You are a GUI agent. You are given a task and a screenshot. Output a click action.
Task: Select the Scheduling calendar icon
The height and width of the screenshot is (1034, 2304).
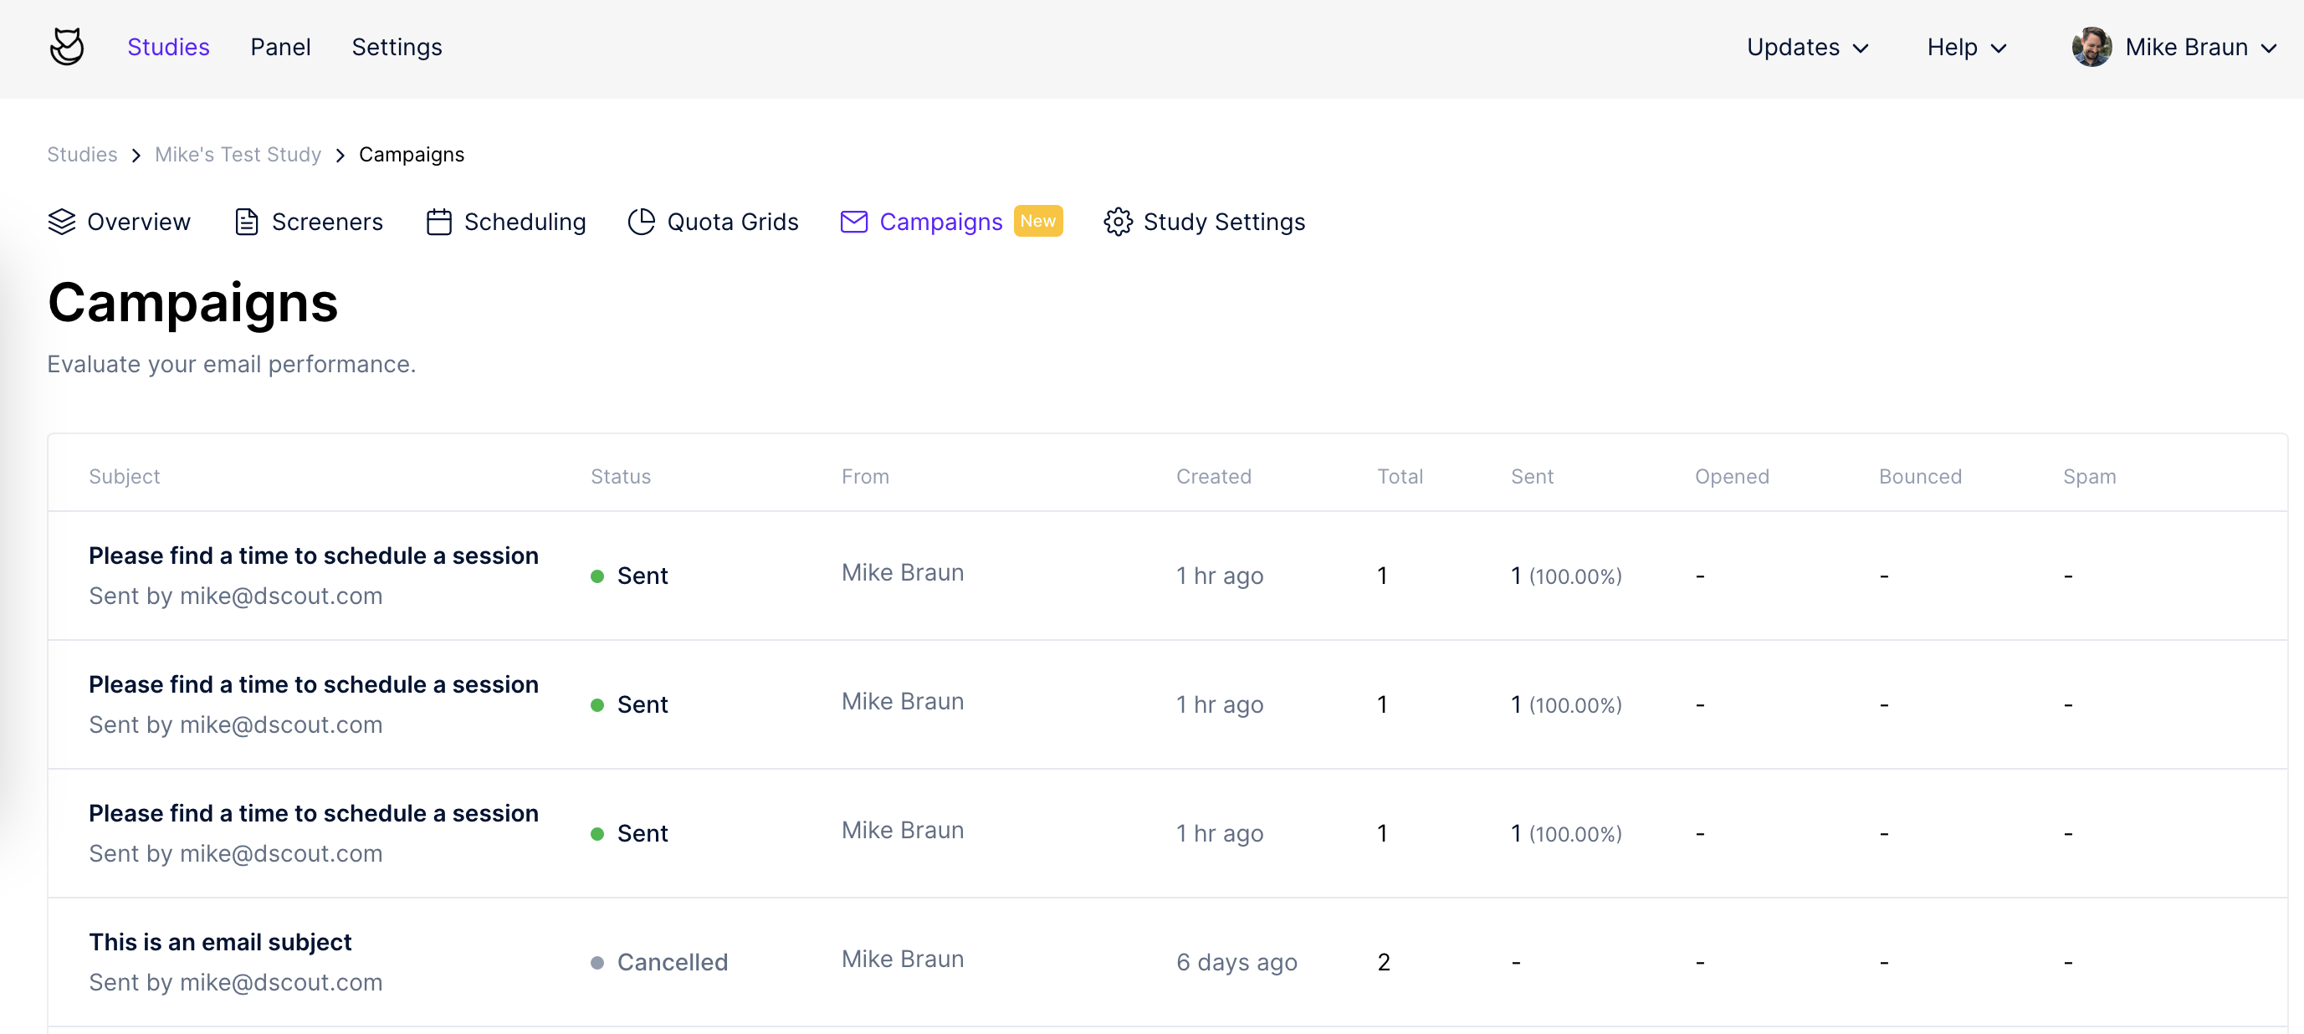tap(439, 222)
